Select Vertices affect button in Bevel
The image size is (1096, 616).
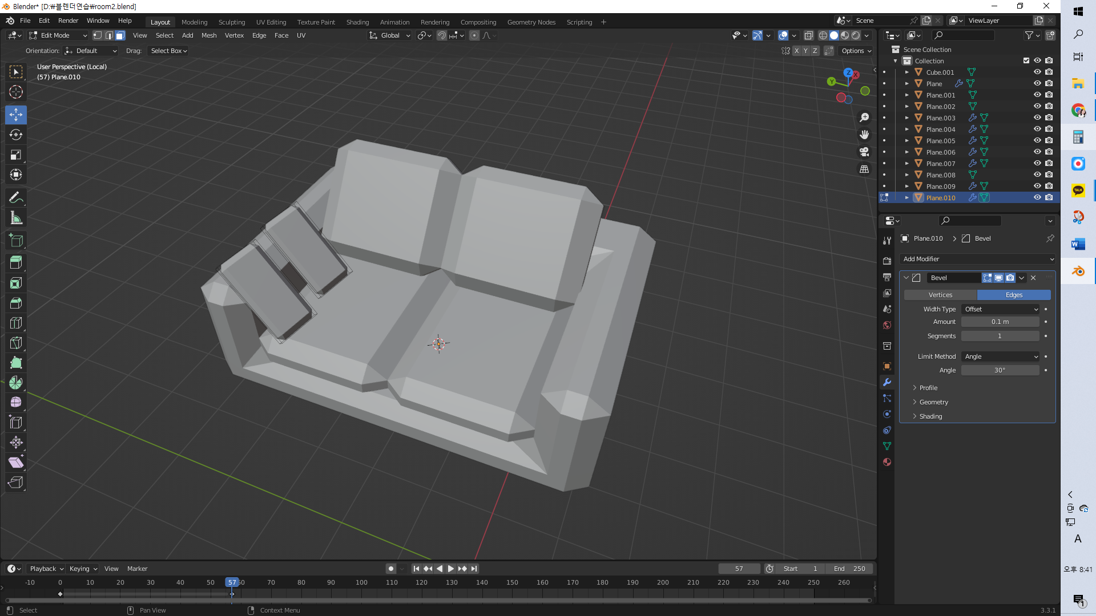(940, 295)
